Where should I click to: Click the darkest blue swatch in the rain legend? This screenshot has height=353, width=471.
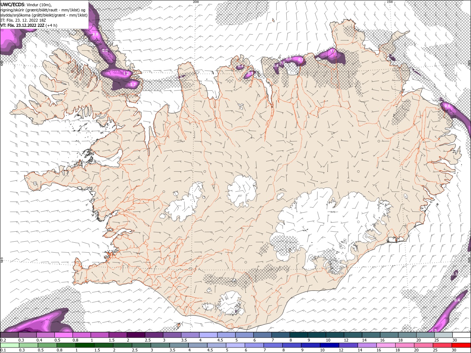point(329,345)
